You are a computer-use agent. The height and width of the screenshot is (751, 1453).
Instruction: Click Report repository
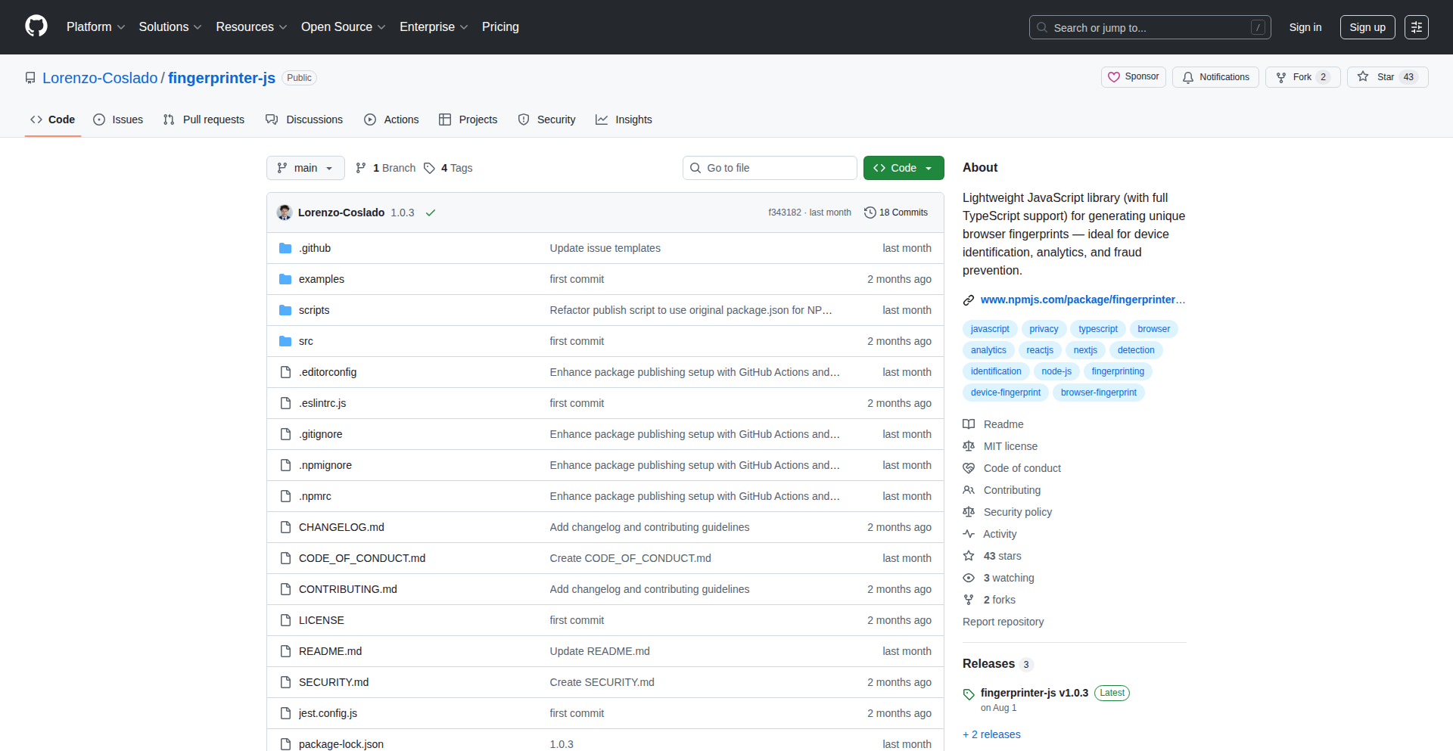[x=1003, y=622]
